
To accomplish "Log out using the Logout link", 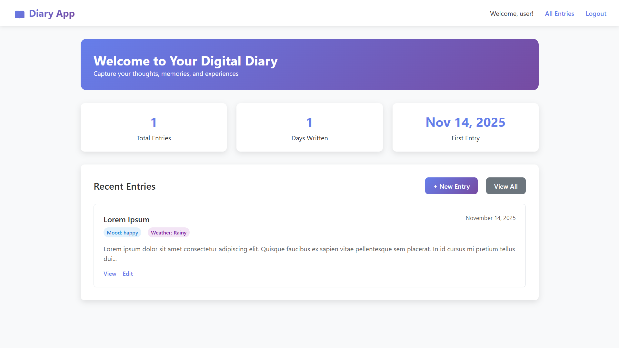I will pyautogui.click(x=596, y=14).
